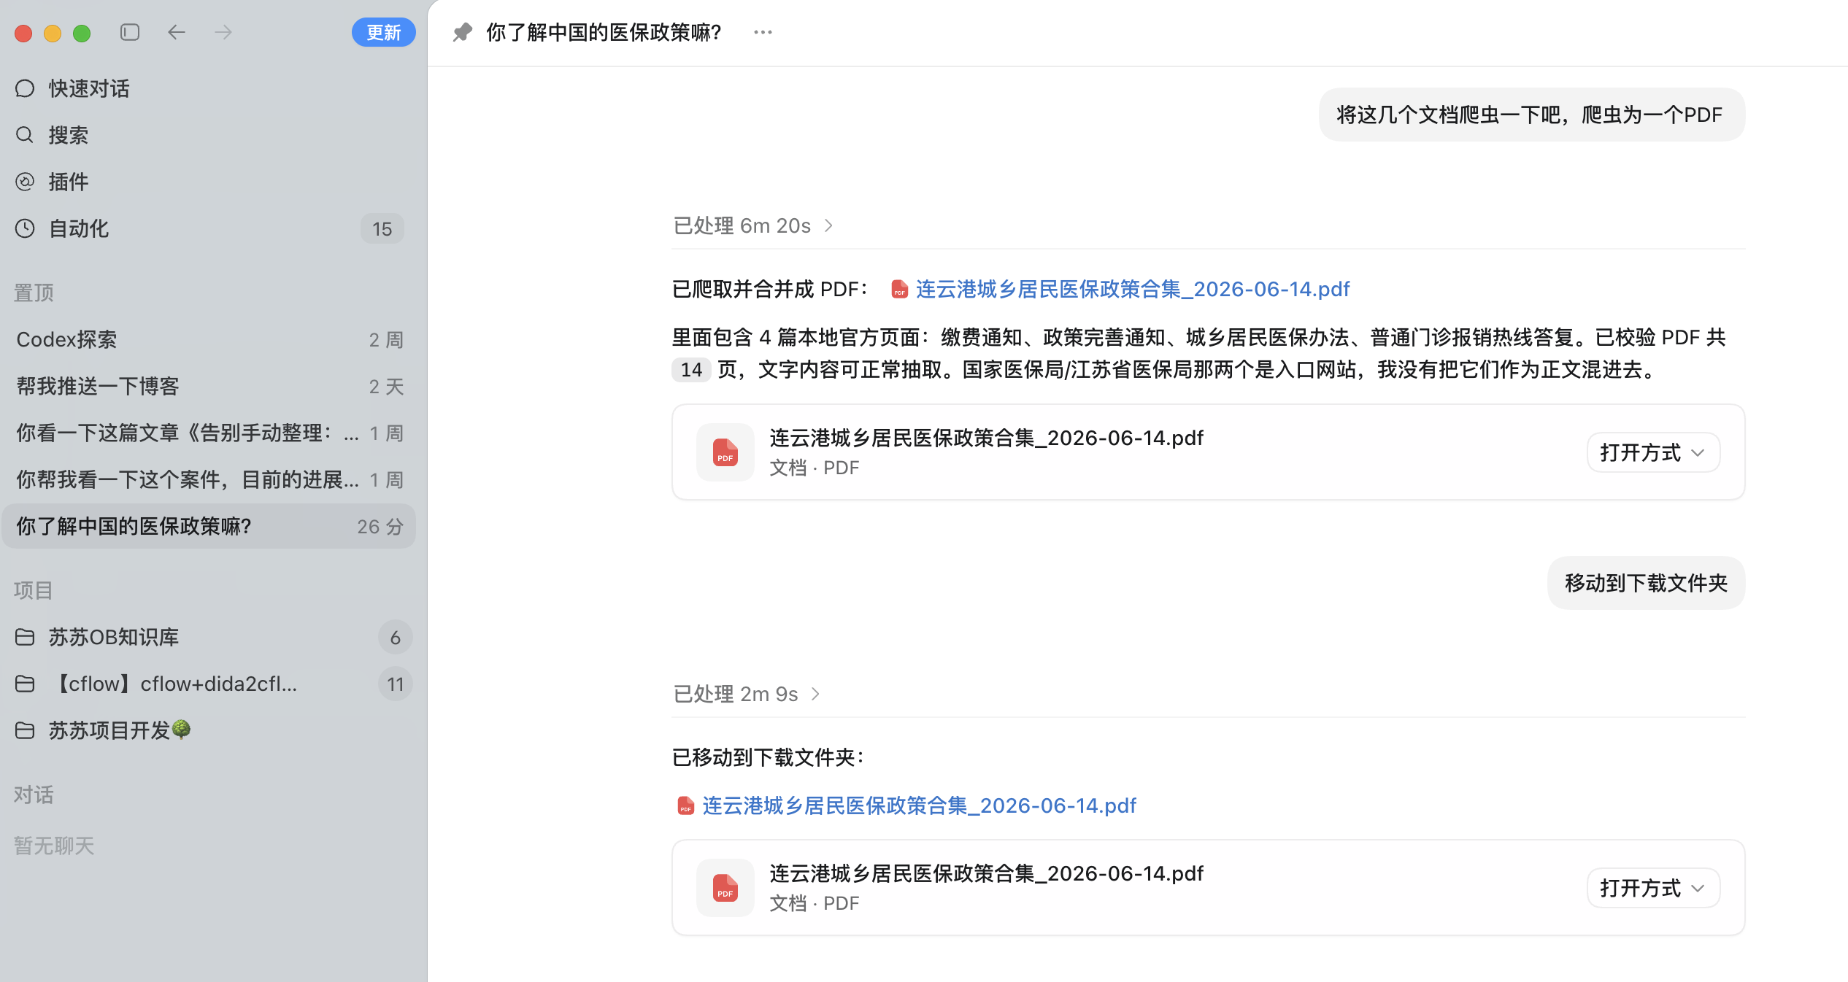Viewport: 1848px width, 982px height.
Task: Click user message 将这几个文档爬虫一下吧
Action: pos(1531,115)
